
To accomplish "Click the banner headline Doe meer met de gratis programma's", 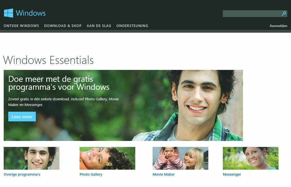I will [59, 83].
